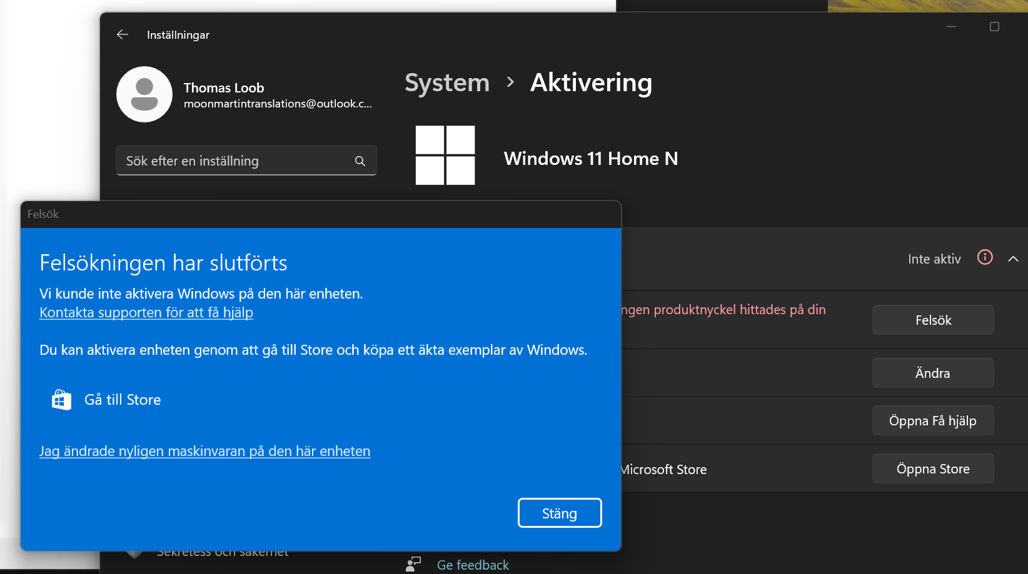
Task: Click the back arrow in Inställningar
Action: point(123,34)
